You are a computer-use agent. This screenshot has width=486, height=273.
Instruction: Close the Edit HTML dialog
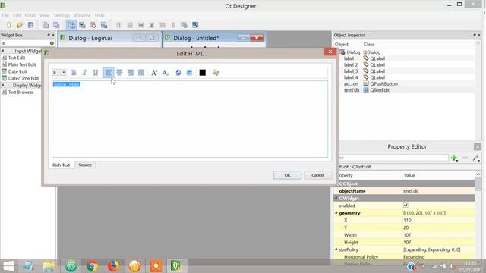(x=330, y=52)
